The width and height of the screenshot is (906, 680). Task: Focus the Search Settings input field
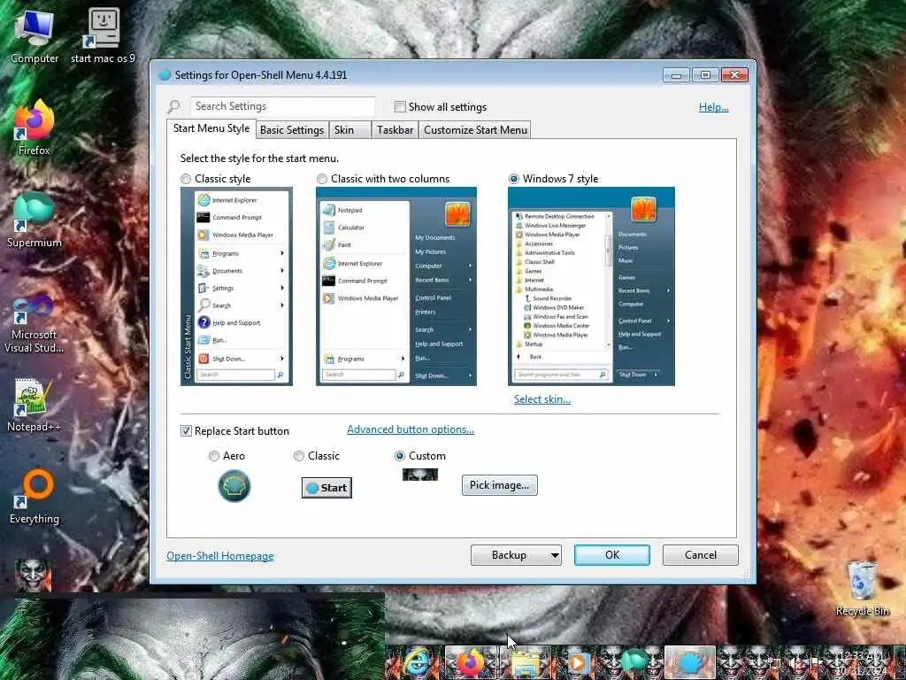pos(282,106)
